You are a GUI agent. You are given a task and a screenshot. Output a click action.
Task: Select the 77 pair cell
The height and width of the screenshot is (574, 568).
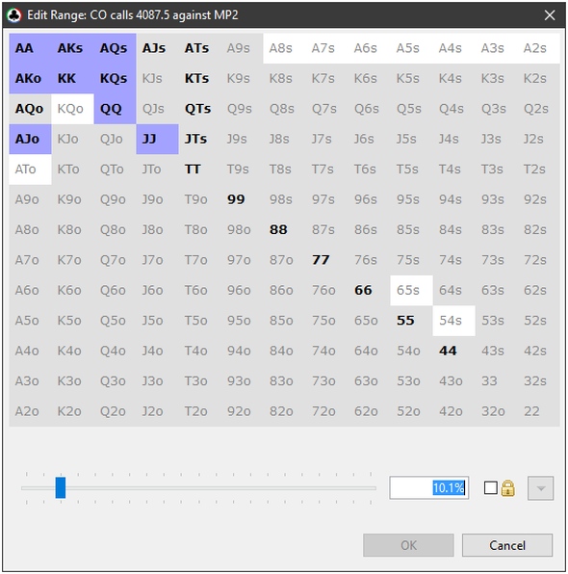[326, 260]
